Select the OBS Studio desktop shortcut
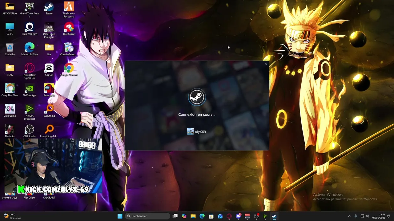Viewport: 394px width, 221px height. [30, 131]
